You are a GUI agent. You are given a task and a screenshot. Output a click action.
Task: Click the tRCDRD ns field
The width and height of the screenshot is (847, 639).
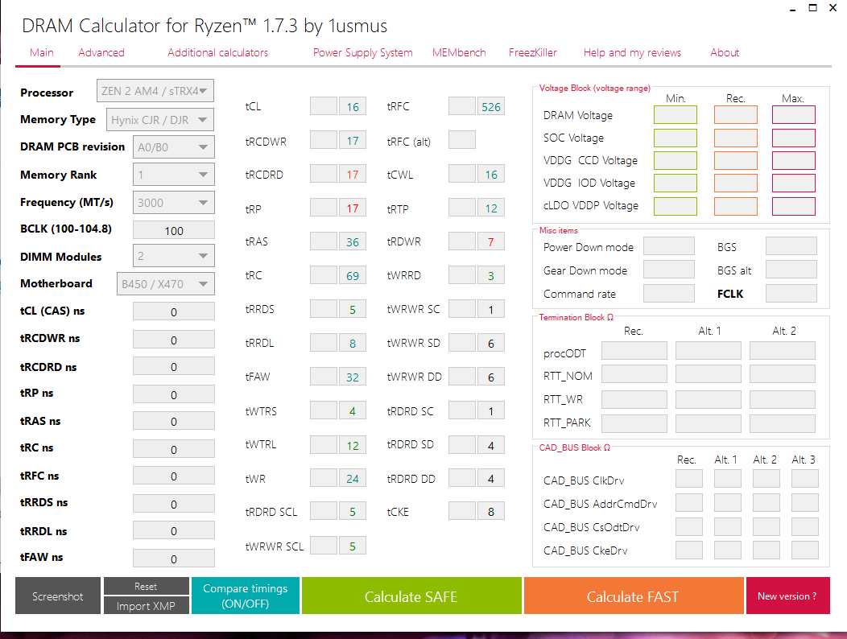click(173, 367)
